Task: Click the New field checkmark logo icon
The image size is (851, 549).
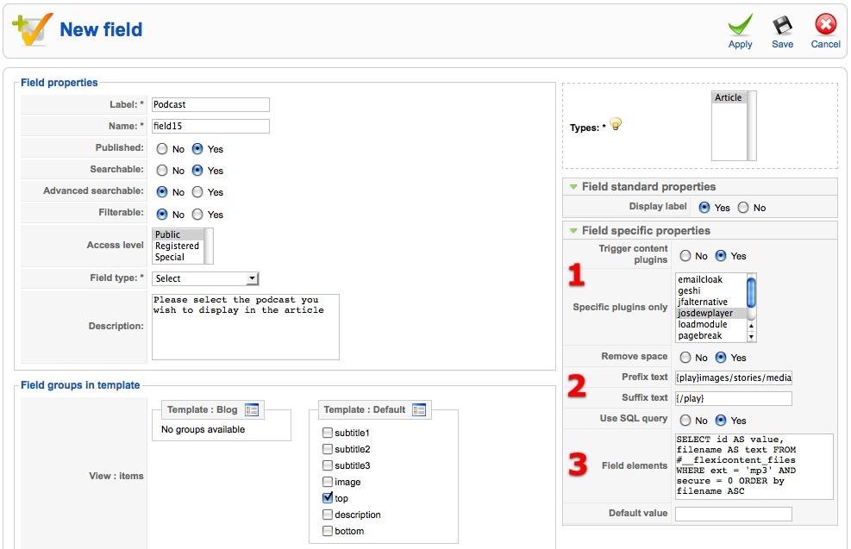Action: (33, 28)
